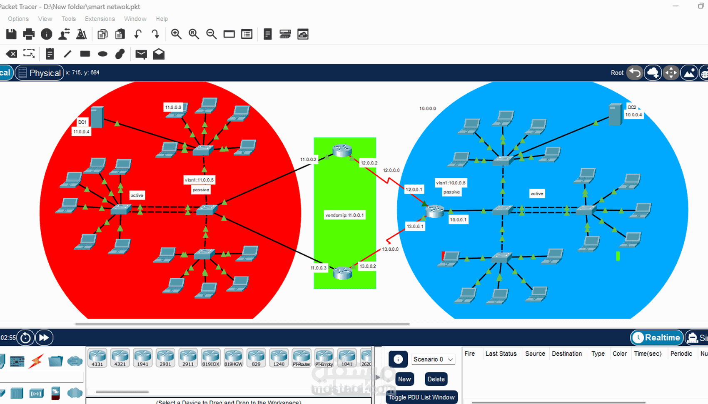Click the Last Status column header
Image resolution: width=708 pixels, height=404 pixels.
(501, 354)
